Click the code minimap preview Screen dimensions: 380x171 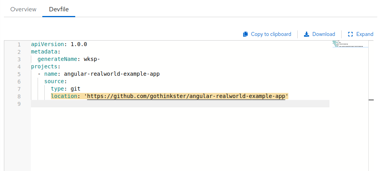[x=350, y=44]
